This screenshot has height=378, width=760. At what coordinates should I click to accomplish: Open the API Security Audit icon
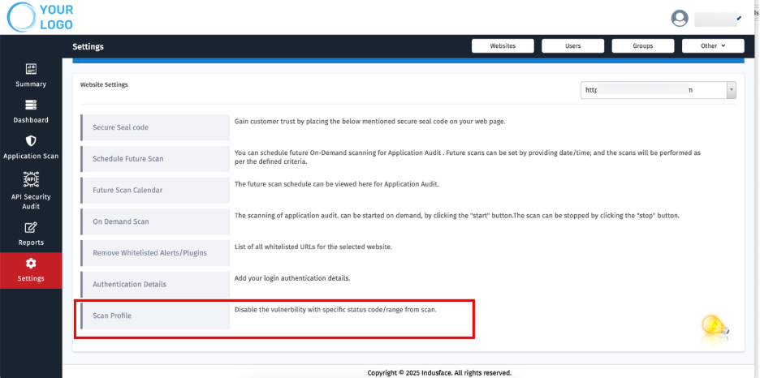tap(31, 179)
